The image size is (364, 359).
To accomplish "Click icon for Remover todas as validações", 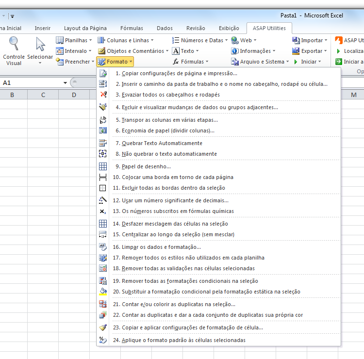I will pos(103,268).
